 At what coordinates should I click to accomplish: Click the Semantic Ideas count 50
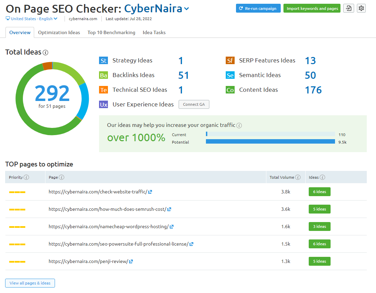click(310, 75)
